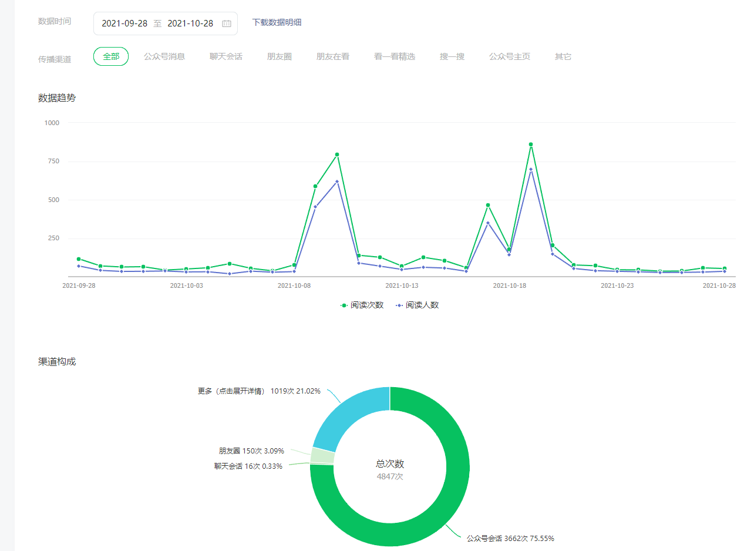Switch to 聊天会话 channel tab
Image resolution: width=744 pixels, height=551 pixels.
[226, 56]
